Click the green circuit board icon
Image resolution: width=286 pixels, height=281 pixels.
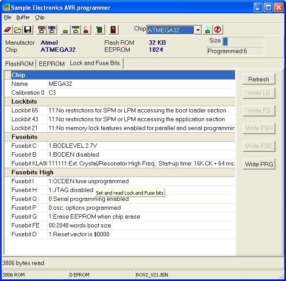[x=100, y=30]
